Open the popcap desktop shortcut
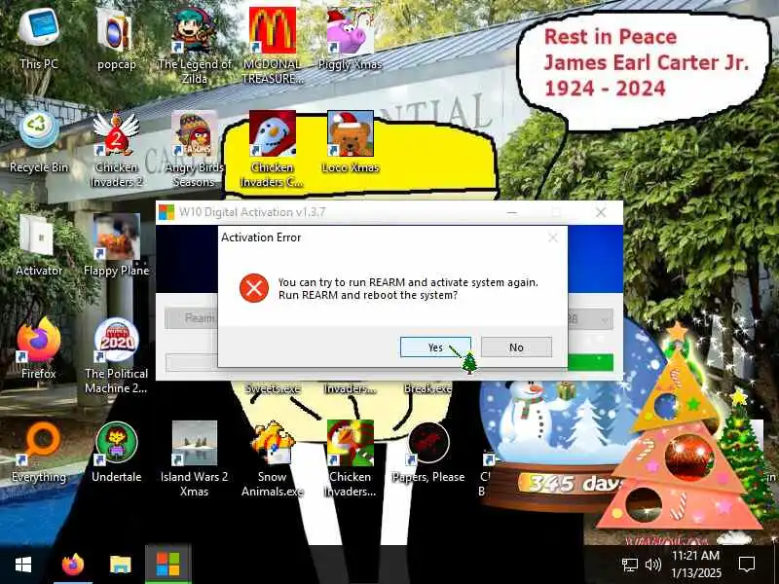The image size is (779, 584). (116, 38)
